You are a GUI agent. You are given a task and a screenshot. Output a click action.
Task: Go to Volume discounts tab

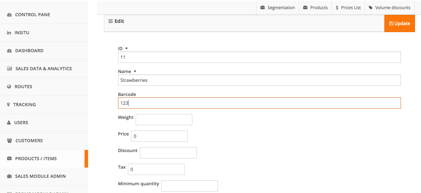coord(389,8)
